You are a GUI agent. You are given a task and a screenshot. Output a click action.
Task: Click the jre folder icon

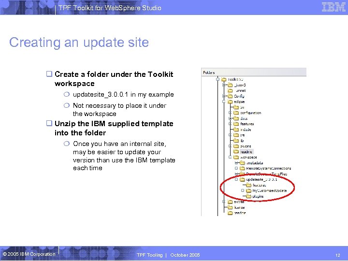(x=236, y=135)
